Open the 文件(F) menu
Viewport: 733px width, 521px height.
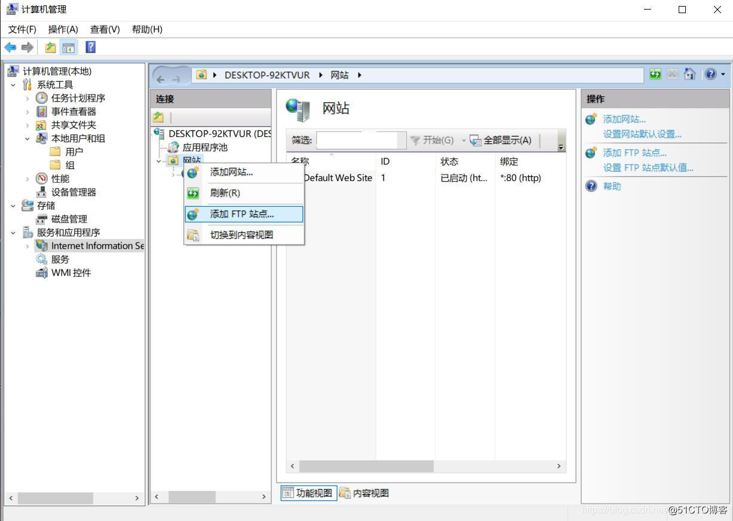[22, 29]
